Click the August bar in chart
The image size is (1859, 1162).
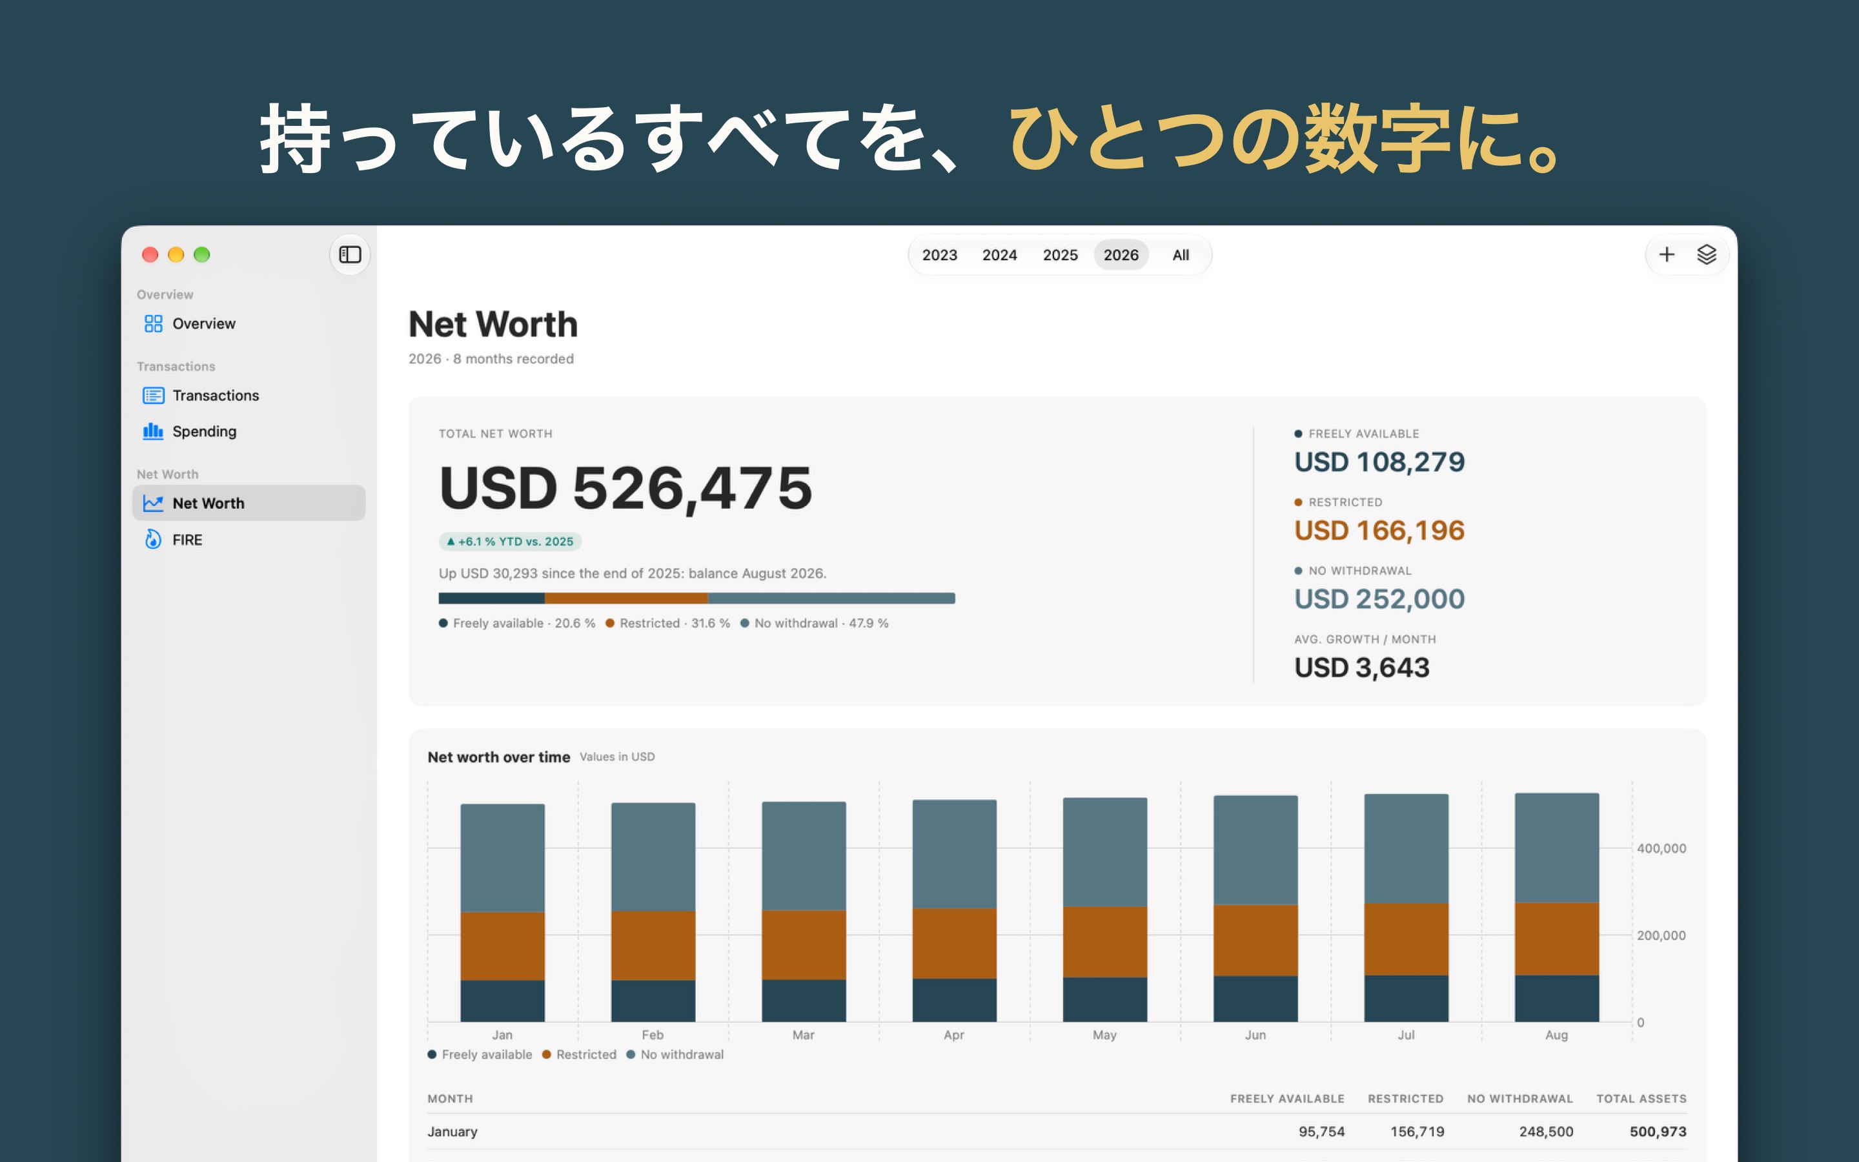tap(1556, 907)
